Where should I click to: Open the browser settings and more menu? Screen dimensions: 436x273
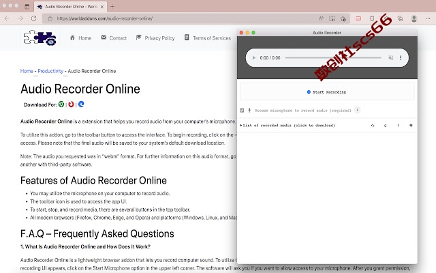point(428,18)
